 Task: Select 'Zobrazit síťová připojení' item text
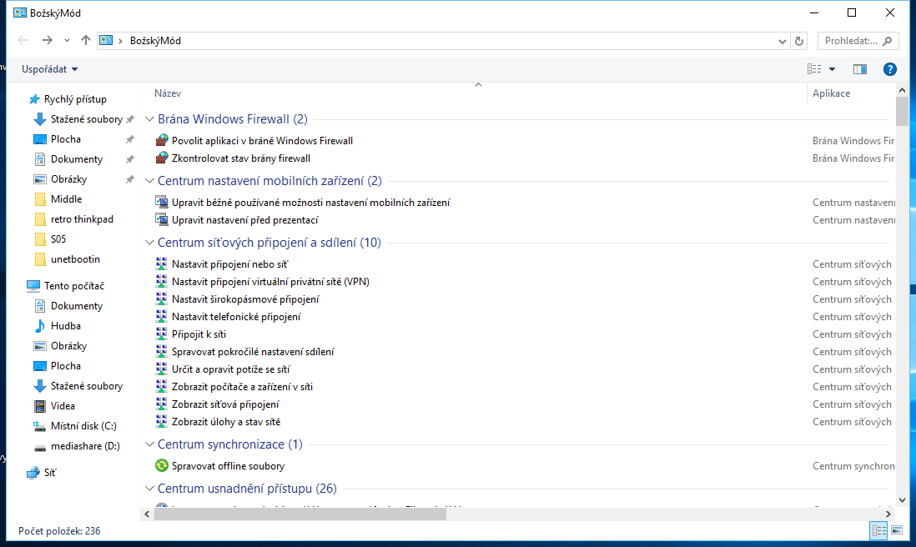(225, 404)
